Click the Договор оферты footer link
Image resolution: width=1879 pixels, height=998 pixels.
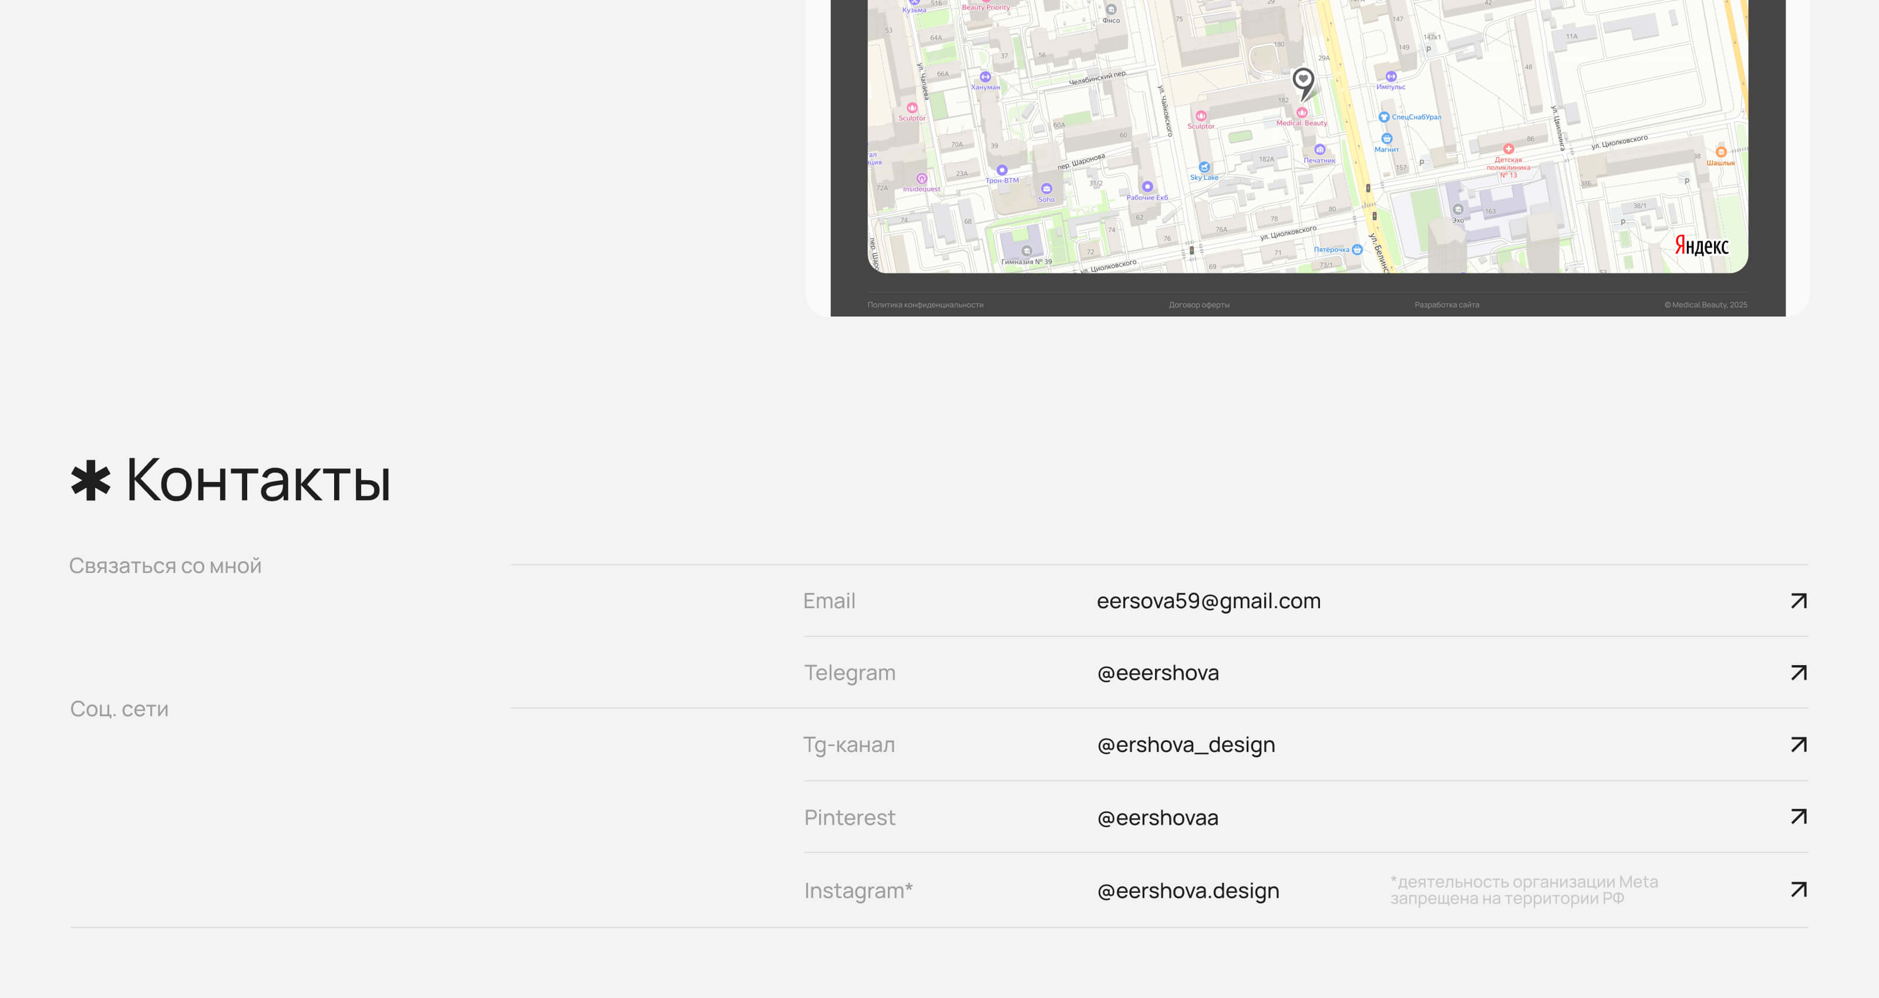1199,305
